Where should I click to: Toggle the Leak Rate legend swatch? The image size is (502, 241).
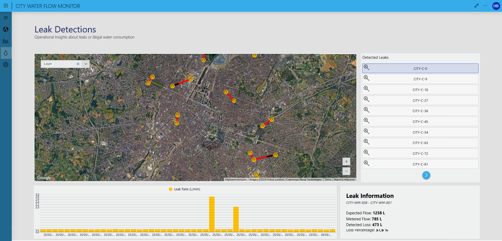[170, 189]
